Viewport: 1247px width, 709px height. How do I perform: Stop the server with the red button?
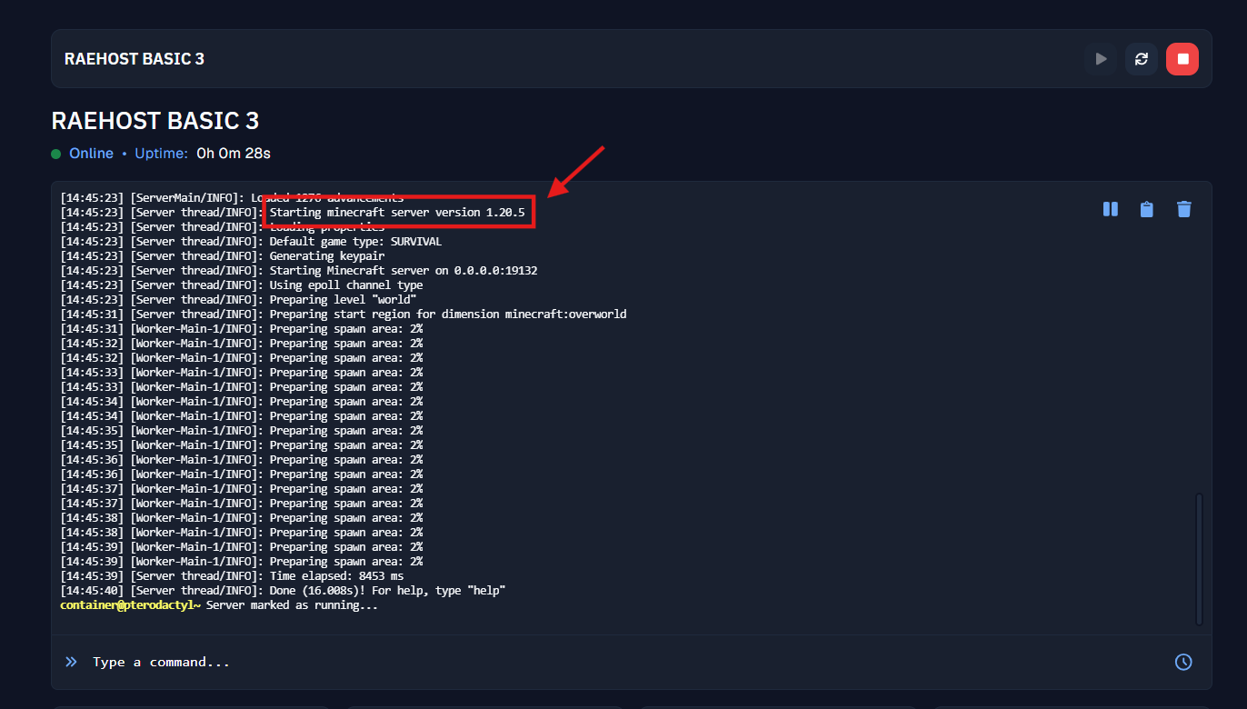click(1182, 59)
